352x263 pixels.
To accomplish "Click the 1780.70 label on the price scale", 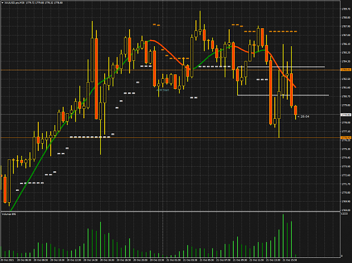I will click(x=346, y=96).
